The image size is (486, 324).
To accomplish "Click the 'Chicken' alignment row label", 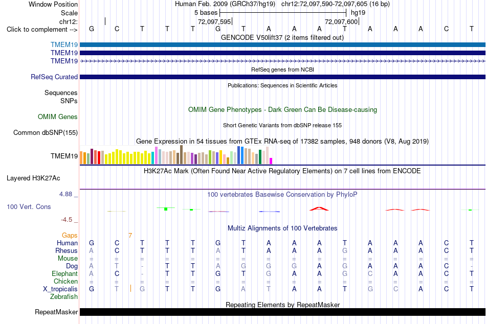I will tap(65, 281).
